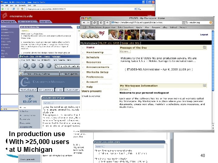Open the Announcements menu item in ETUDES
The image size is (218, 163).
click(x=97, y=67)
